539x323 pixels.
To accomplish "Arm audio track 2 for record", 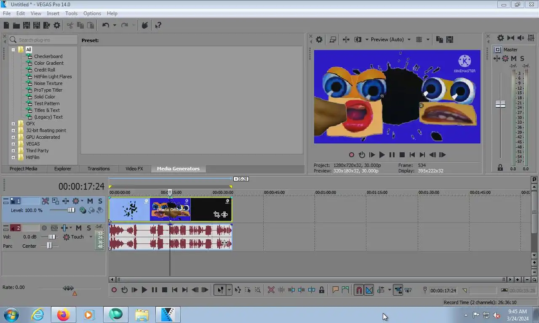I will [x=44, y=228].
